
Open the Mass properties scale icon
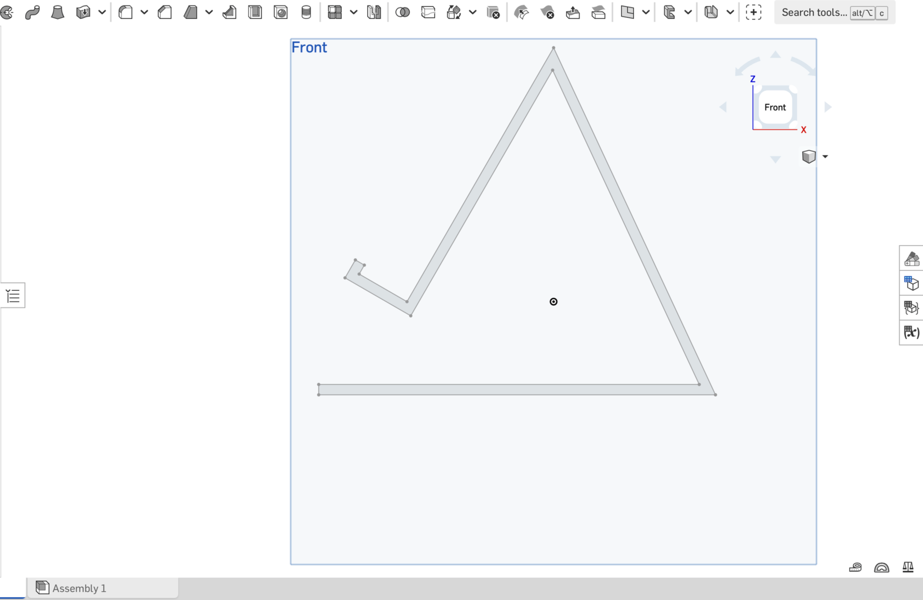pos(908,567)
